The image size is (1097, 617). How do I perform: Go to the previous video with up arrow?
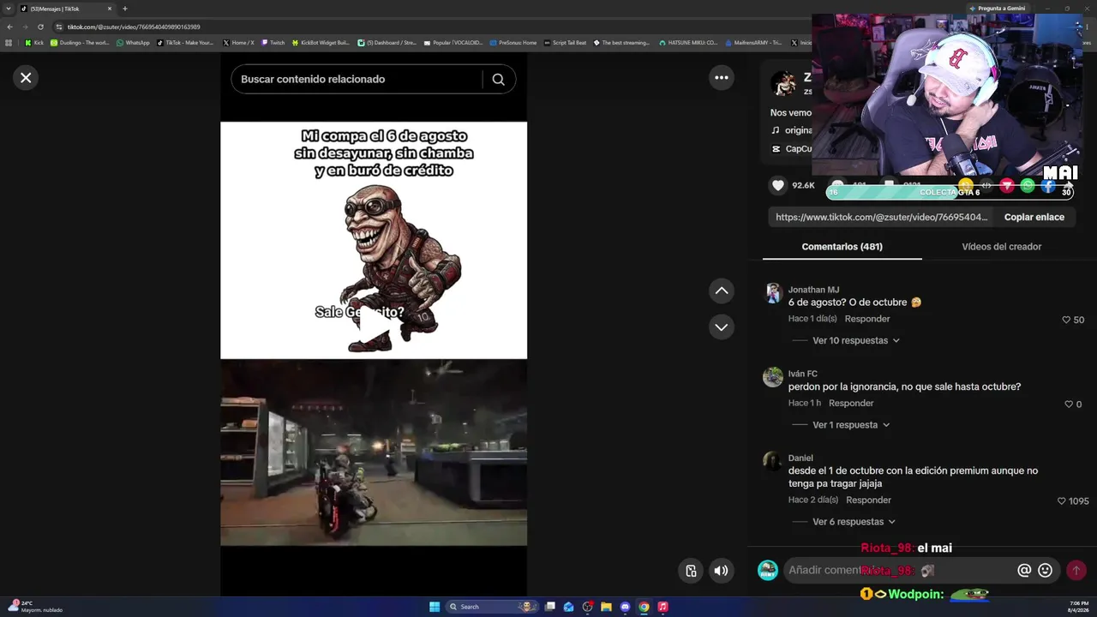pos(722,291)
